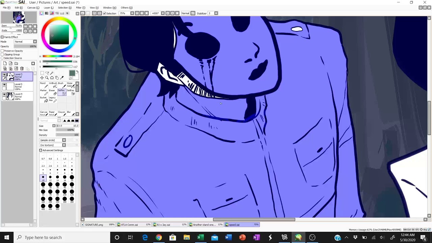Select the Blur tool
The image size is (432, 243).
(71, 113)
